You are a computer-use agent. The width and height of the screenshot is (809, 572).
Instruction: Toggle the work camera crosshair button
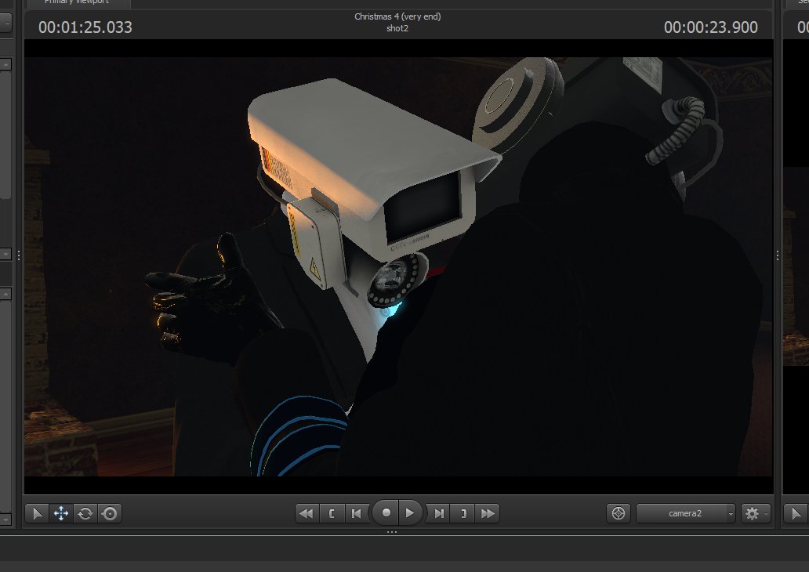click(x=618, y=513)
